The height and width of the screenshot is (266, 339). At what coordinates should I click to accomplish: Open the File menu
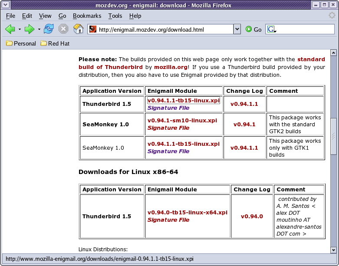pyautogui.click(x=10, y=16)
